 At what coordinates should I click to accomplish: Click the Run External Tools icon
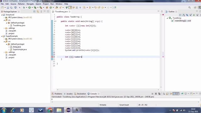[x=41, y=8]
